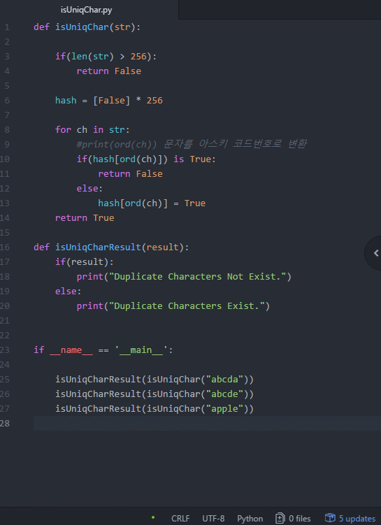Click 'else:' on line 19
This screenshot has height=525, width=381.
69,292
